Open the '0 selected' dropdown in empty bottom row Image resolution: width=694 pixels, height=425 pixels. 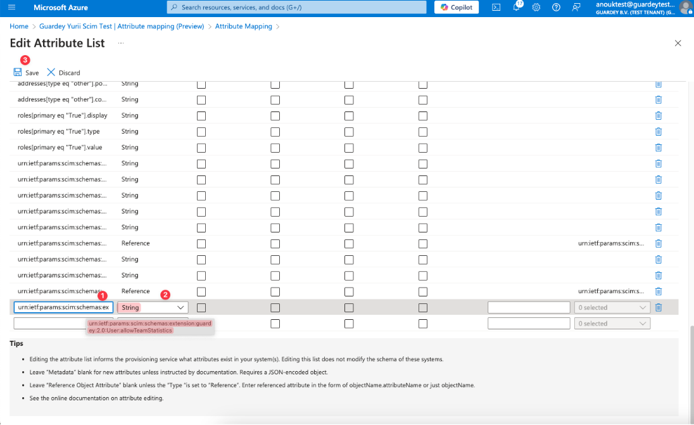(612, 324)
